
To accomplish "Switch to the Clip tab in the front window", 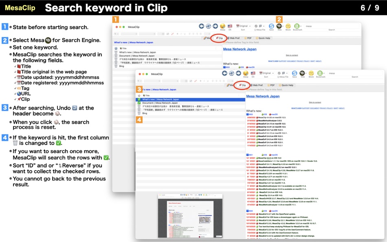I will (x=242, y=85).
